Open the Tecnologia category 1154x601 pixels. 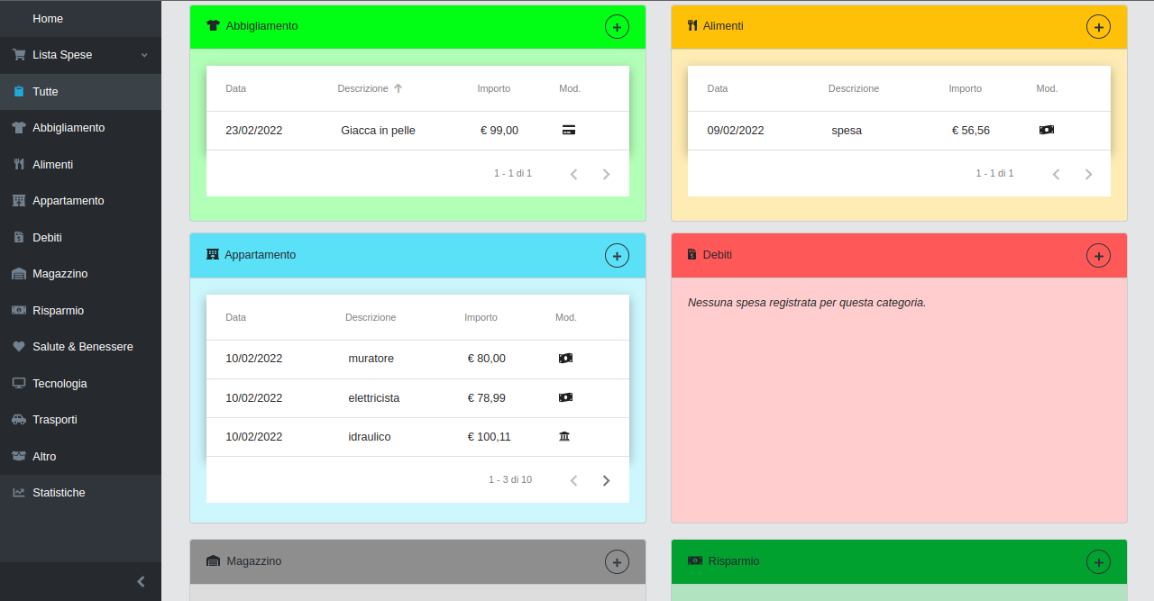click(x=81, y=383)
